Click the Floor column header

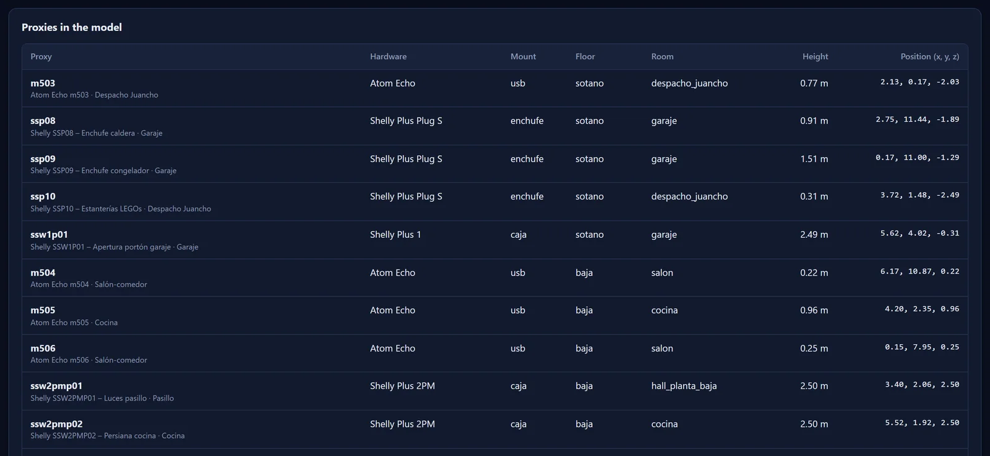(x=585, y=56)
